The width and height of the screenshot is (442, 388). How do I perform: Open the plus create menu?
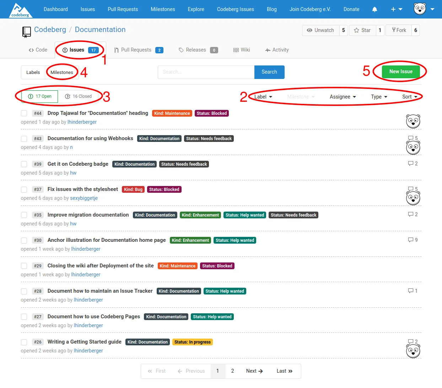click(396, 9)
